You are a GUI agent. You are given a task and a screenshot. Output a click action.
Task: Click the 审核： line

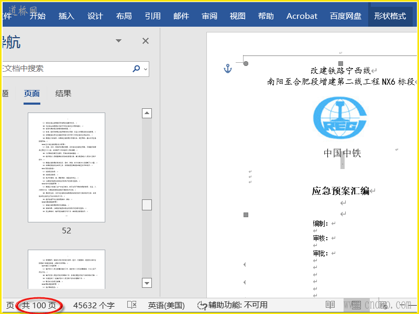[x=321, y=238]
